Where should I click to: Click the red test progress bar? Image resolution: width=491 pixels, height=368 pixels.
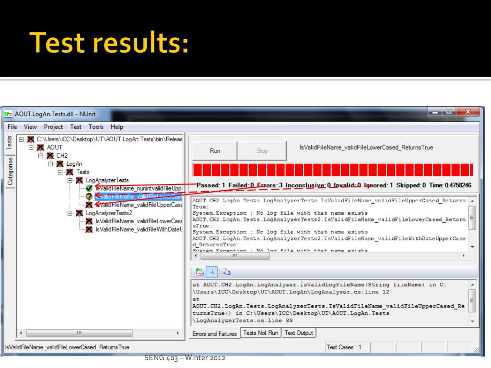333,170
